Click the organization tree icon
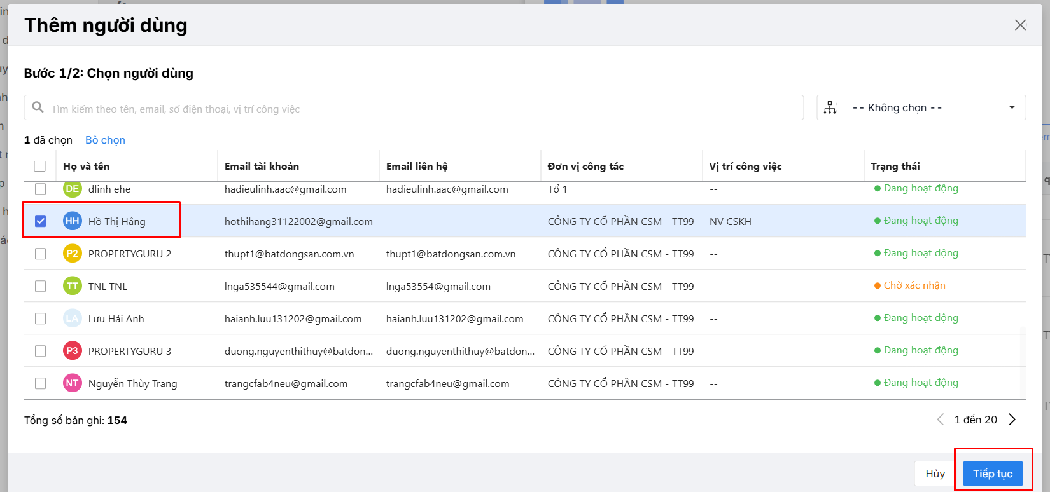This screenshot has height=492, width=1050. 830,108
